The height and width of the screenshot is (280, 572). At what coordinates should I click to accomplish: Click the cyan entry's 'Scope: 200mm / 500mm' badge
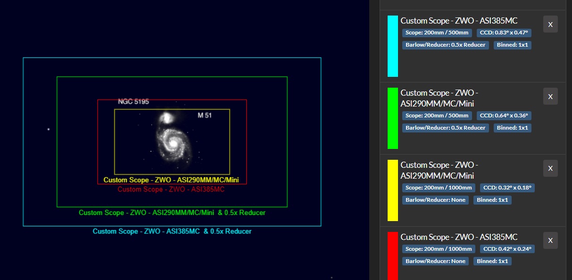[437, 33]
